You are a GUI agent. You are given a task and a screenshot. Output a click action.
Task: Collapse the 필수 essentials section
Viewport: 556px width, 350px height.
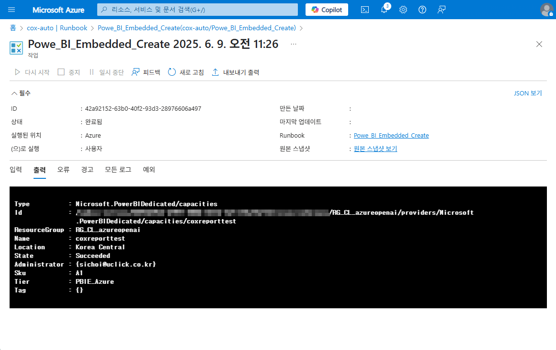pyautogui.click(x=21, y=93)
